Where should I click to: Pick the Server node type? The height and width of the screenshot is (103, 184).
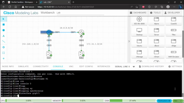tap(156, 31)
